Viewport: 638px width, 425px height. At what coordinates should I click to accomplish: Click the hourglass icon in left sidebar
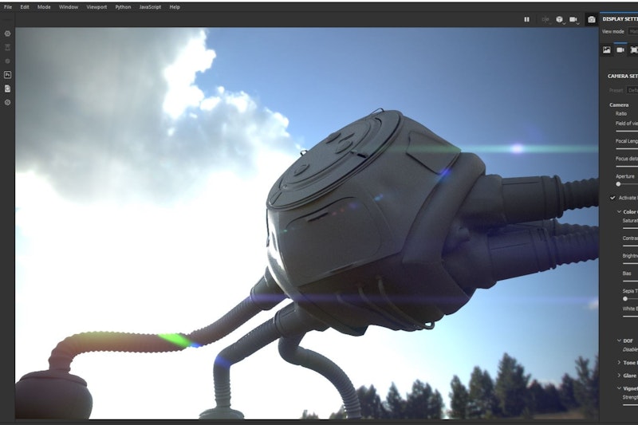[x=7, y=47]
